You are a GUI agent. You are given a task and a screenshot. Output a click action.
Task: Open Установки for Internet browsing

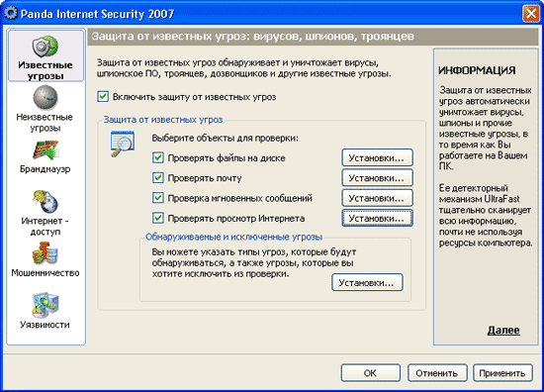pos(377,218)
